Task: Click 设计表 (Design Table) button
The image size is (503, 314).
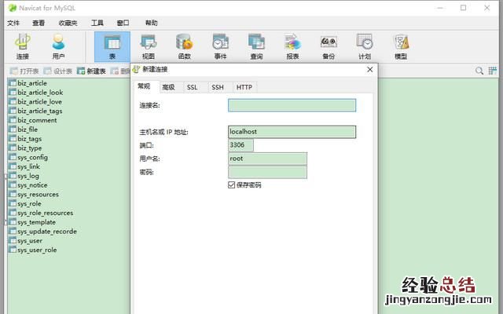Action: tap(57, 71)
